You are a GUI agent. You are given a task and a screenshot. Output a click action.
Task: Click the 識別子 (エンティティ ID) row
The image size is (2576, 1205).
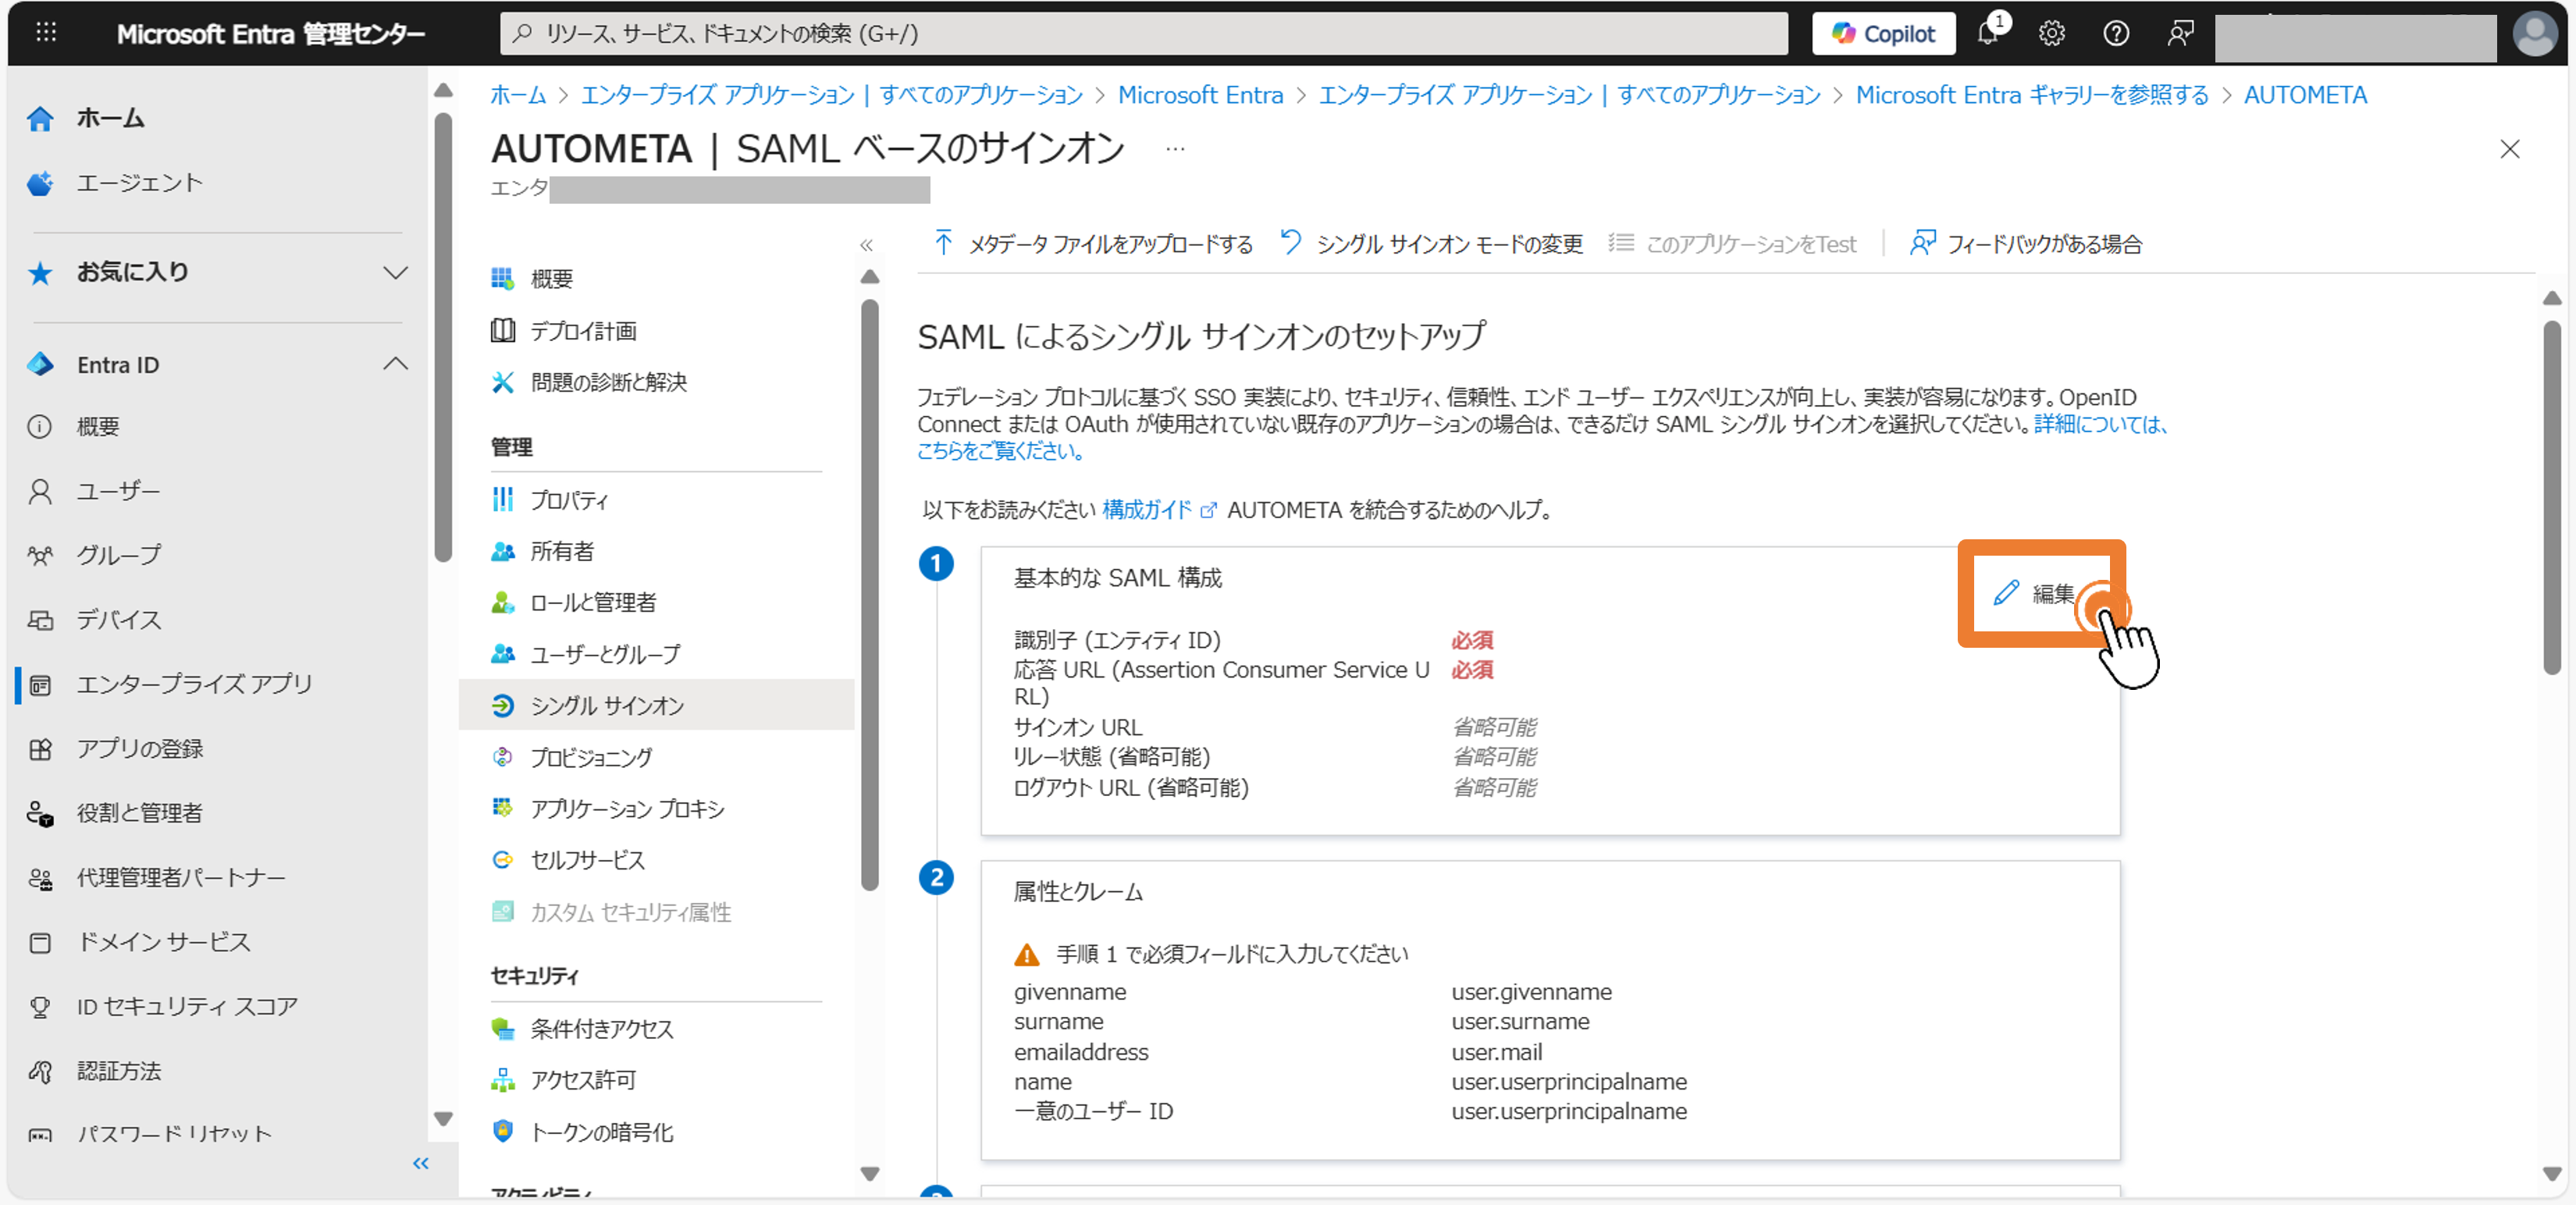coord(1254,640)
